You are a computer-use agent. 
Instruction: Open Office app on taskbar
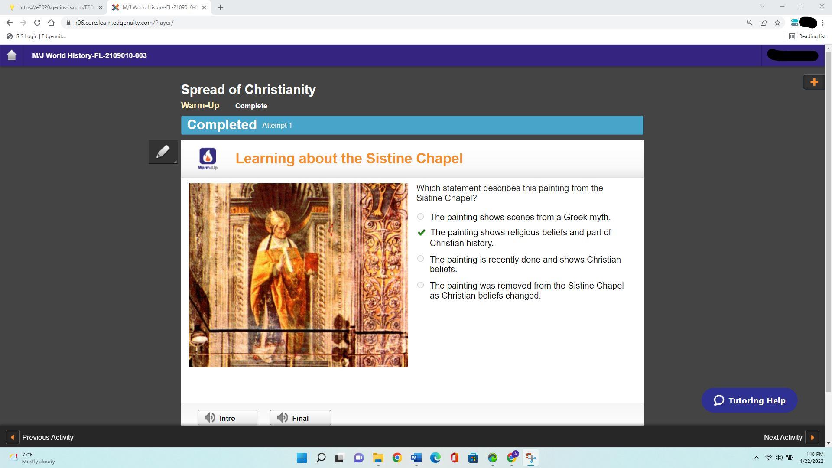click(x=455, y=458)
